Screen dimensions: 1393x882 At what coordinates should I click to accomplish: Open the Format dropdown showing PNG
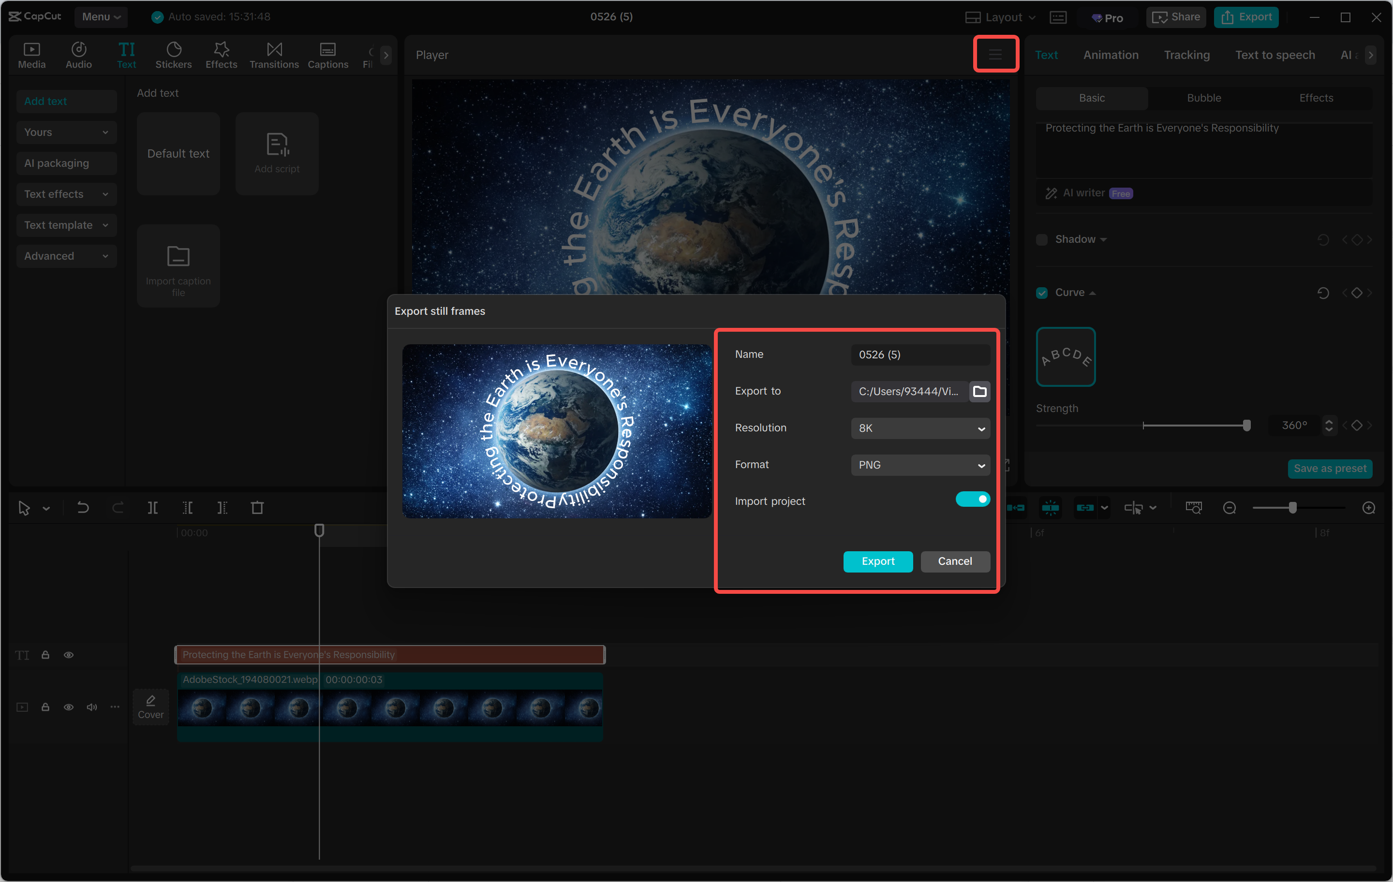920,465
